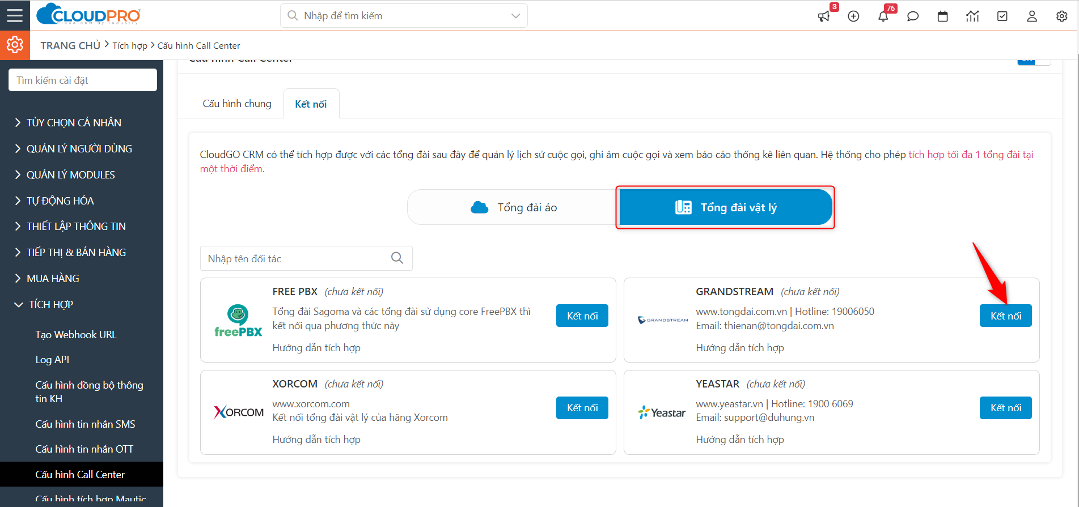Open the tasks checkbox icon

click(1002, 16)
